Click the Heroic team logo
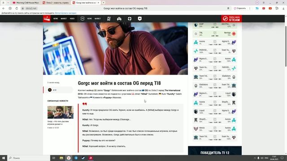Viewport: 287px width, 161px height. click(x=196, y=129)
